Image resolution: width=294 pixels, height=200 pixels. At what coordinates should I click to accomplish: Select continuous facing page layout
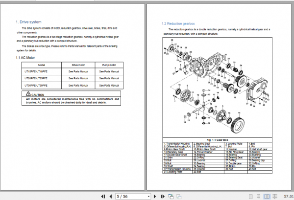pos(275,197)
